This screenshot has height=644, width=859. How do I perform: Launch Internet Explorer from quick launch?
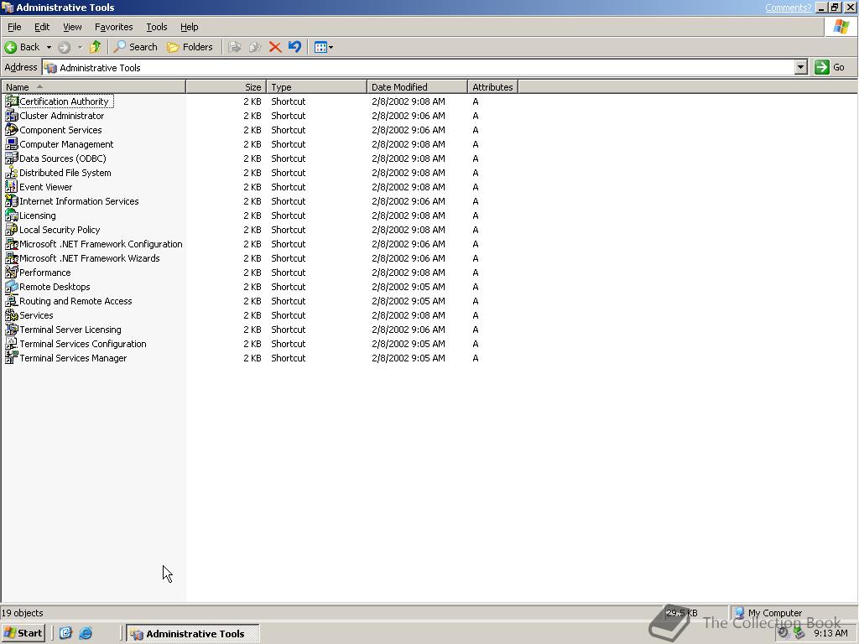(86, 633)
